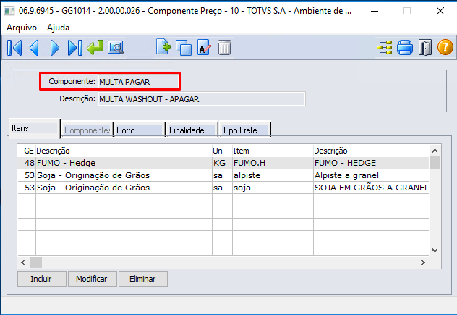This screenshot has height=315, width=457.
Task: Open the Arquivo menu
Action: pyautogui.click(x=22, y=28)
